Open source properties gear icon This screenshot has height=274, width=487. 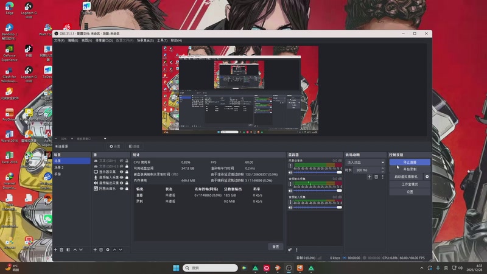pos(108,250)
